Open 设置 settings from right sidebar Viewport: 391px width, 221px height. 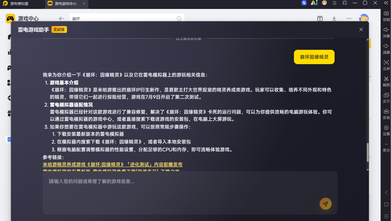tap(386, 131)
